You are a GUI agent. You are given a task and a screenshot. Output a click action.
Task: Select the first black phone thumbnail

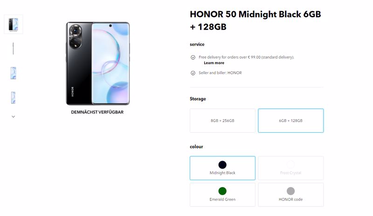click(14, 24)
